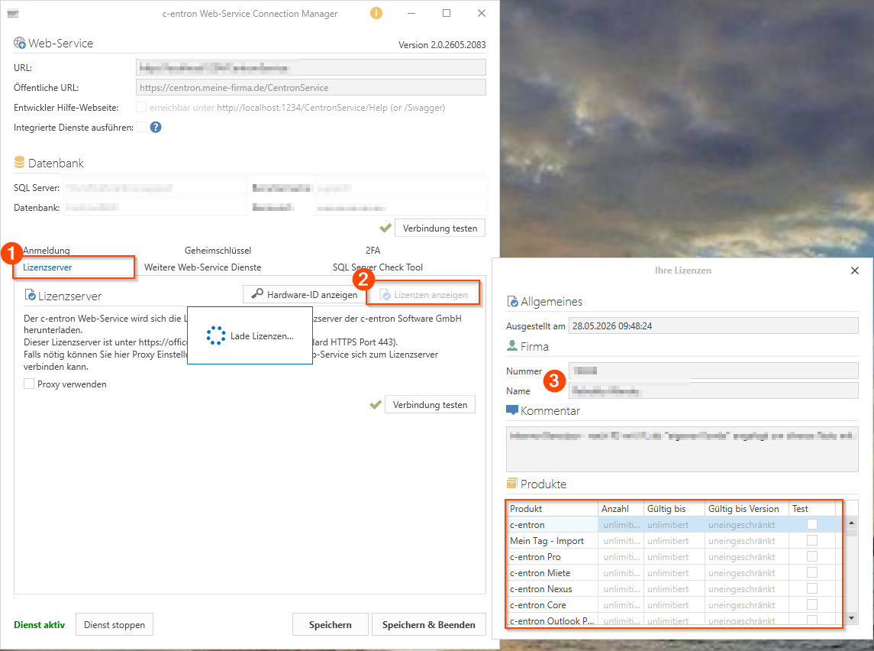Enable Integrierte Dienste ausführen checkbox
874x651 pixels.
(x=141, y=127)
